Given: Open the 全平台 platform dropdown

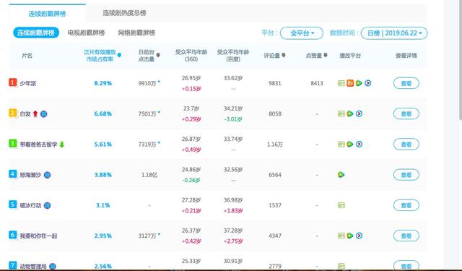Looking at the screenshot, I should pos(302,33).
